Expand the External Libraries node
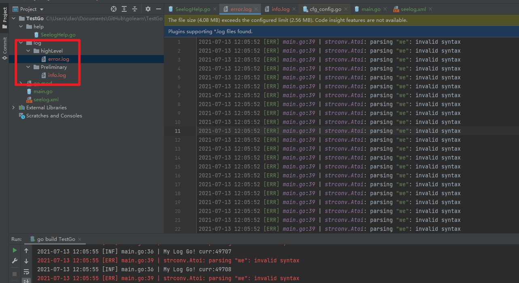The height and width of the screenshot is (283, 519). point(13,107)
